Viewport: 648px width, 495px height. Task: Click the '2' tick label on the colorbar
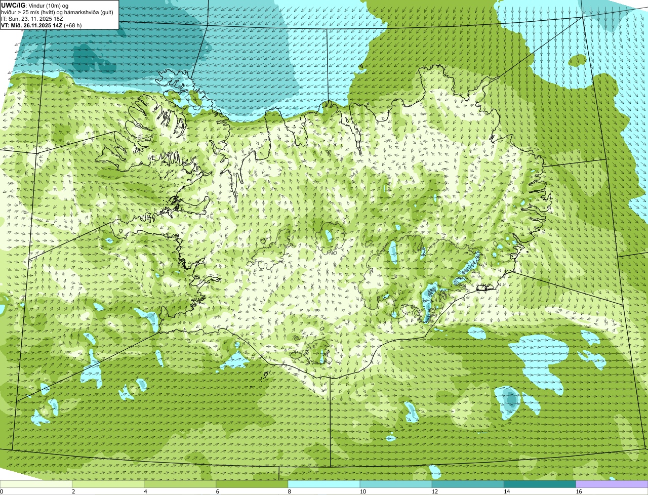[x=73, y=491]
